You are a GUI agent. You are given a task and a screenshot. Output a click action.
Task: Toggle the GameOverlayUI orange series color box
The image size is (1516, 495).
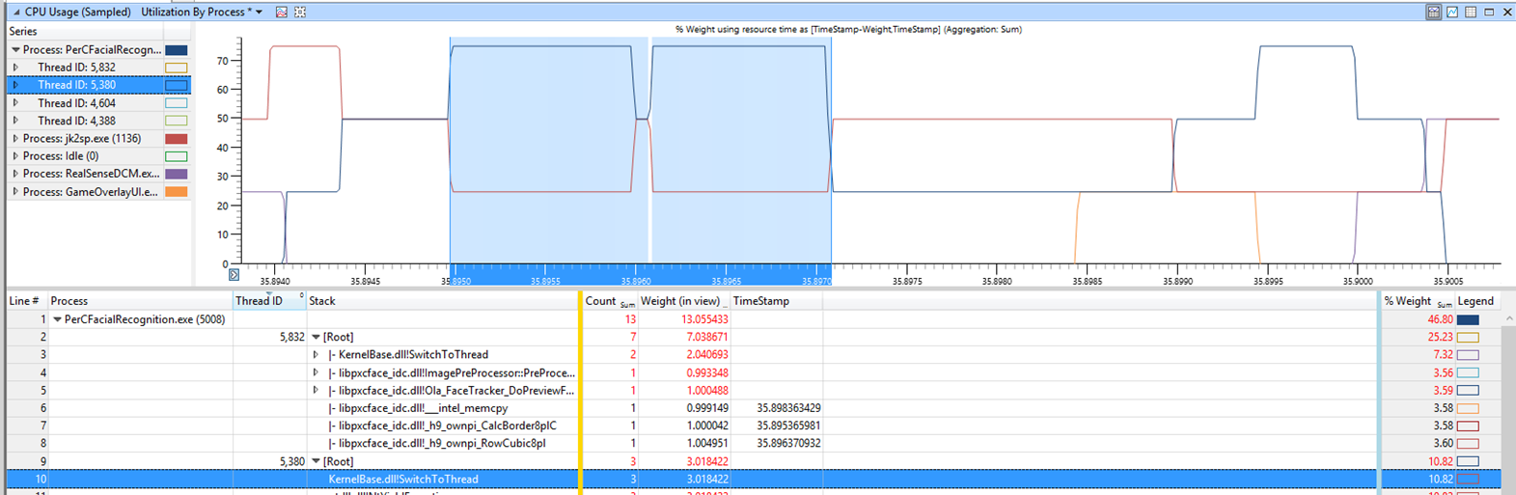tap(176, 192)
